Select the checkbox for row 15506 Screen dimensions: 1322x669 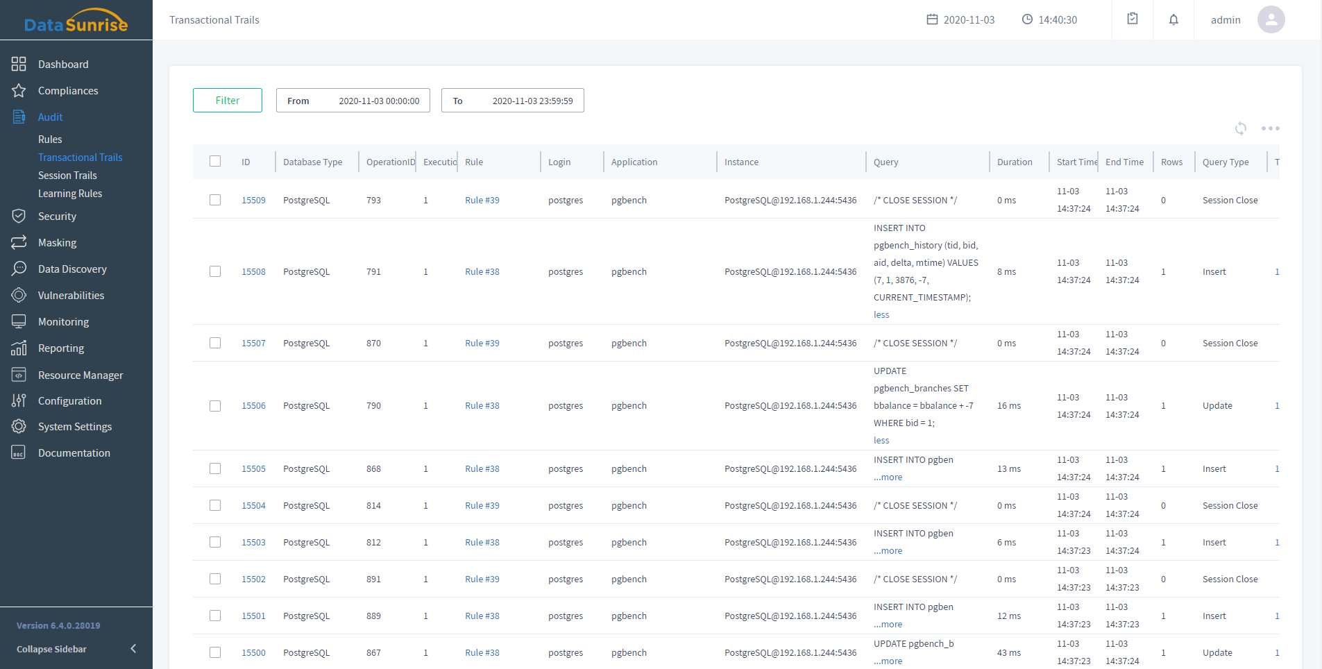click(215, 406)
